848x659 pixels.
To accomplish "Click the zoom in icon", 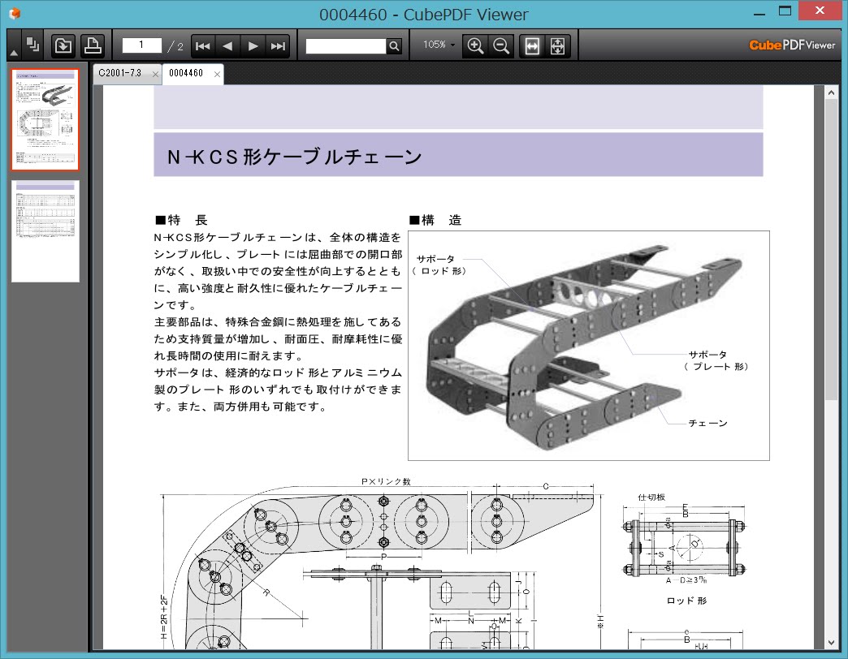I will (x=475, y=46).
